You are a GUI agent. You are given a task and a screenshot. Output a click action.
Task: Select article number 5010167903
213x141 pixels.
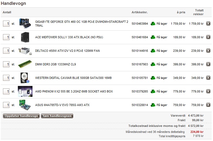coord(140,64)
